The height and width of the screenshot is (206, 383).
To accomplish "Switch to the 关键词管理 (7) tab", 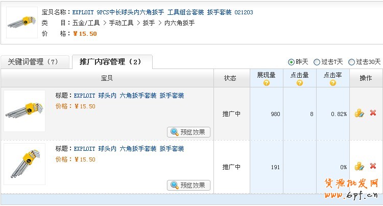I will point(33,62).
